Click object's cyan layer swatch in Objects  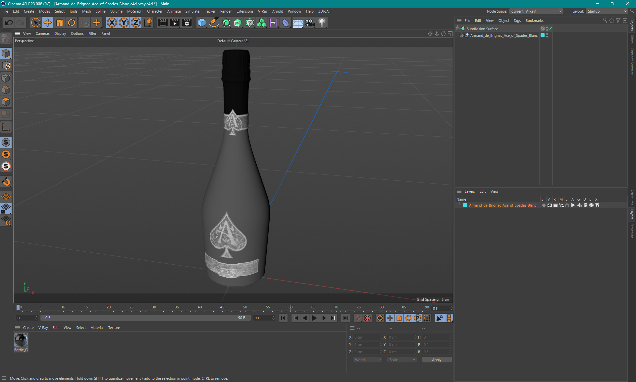click(543, 35)
